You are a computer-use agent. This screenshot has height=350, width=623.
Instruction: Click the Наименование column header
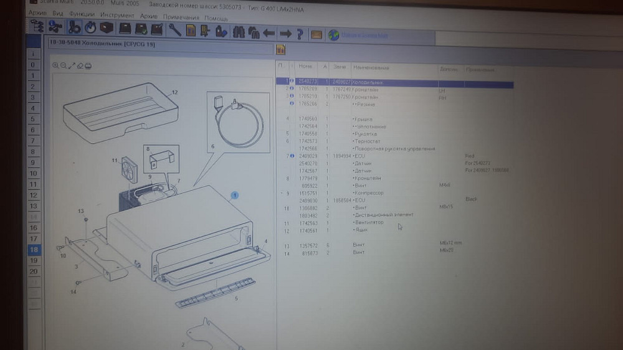coord(371,67)
